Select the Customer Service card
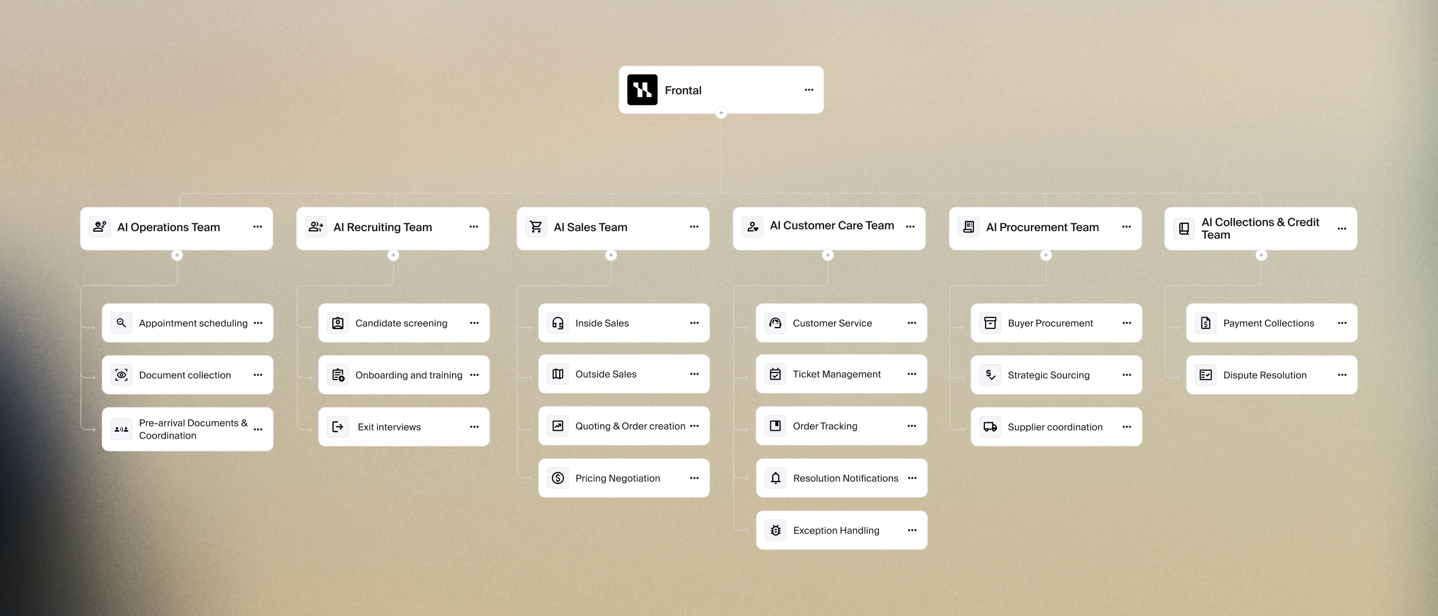The image size is (1438, 616). point(832,323)
